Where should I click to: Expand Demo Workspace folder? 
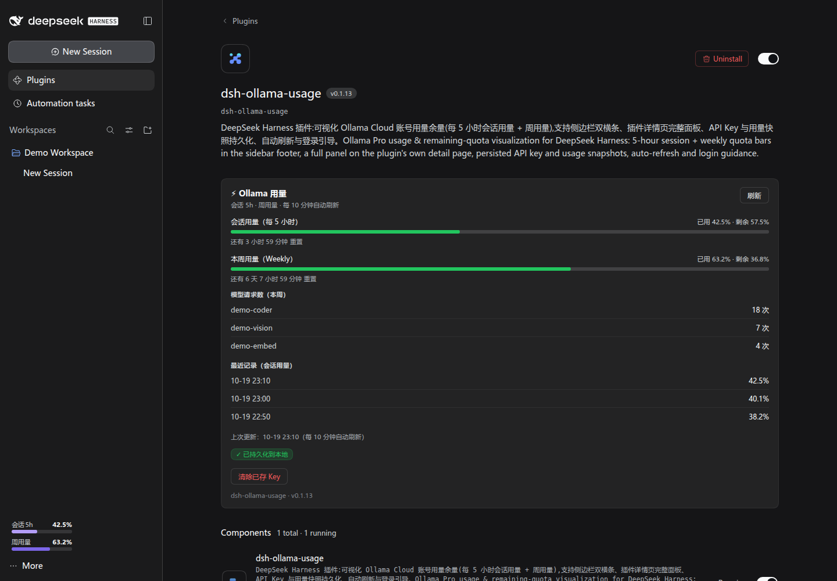[81, 153]
